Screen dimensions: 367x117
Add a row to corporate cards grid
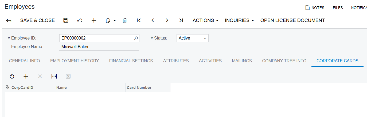tap(26, 76)
